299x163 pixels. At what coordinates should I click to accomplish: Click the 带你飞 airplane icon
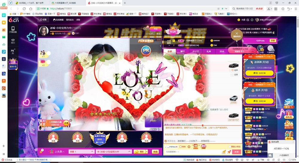(x=289, y=103)
